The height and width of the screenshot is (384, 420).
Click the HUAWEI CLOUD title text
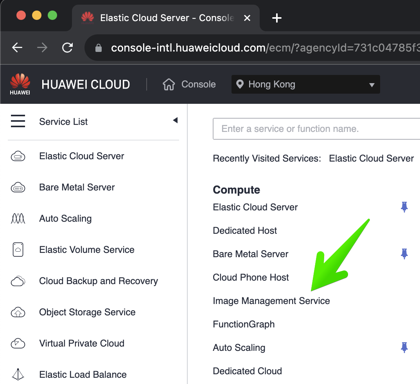pyautogui.click(x=86, y=84)
